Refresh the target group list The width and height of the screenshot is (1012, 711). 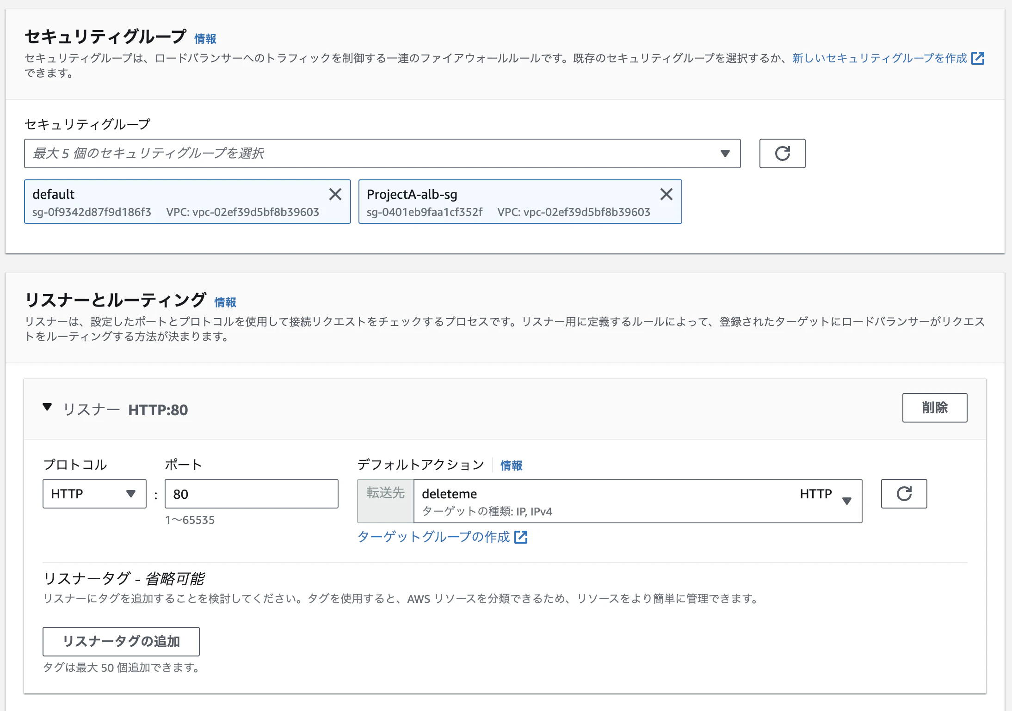point(904,494)
